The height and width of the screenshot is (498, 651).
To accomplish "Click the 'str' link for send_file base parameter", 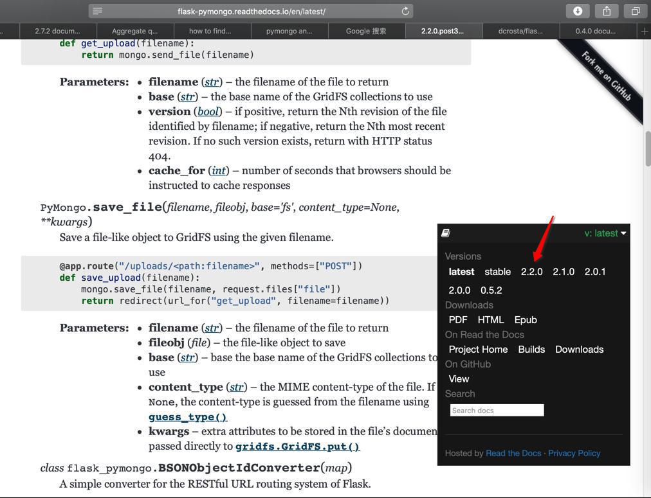I will point(188,97).
